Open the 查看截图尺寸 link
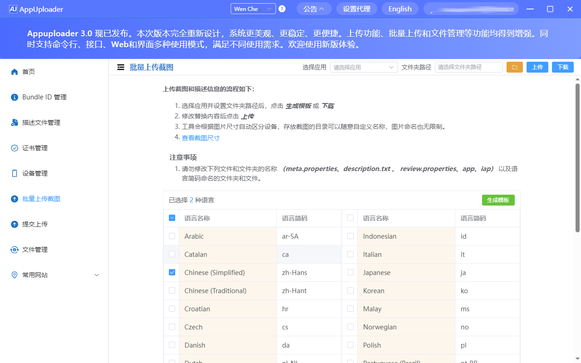 tap(201, 137)
